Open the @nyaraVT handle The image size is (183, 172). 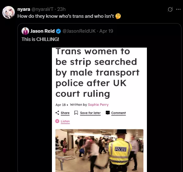(42, 9)
